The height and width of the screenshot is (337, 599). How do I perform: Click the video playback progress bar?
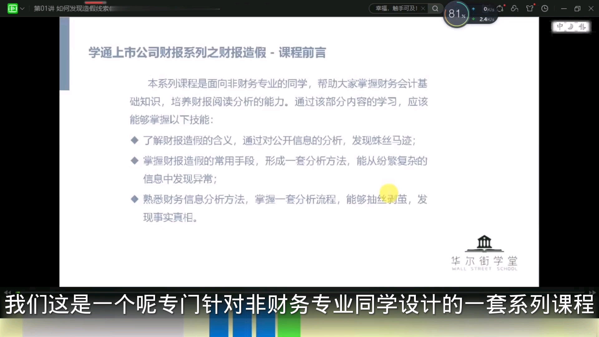click(299, 292)
